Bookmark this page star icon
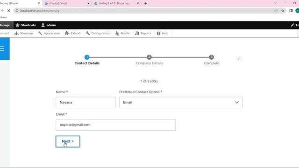 tap(283, 11)
